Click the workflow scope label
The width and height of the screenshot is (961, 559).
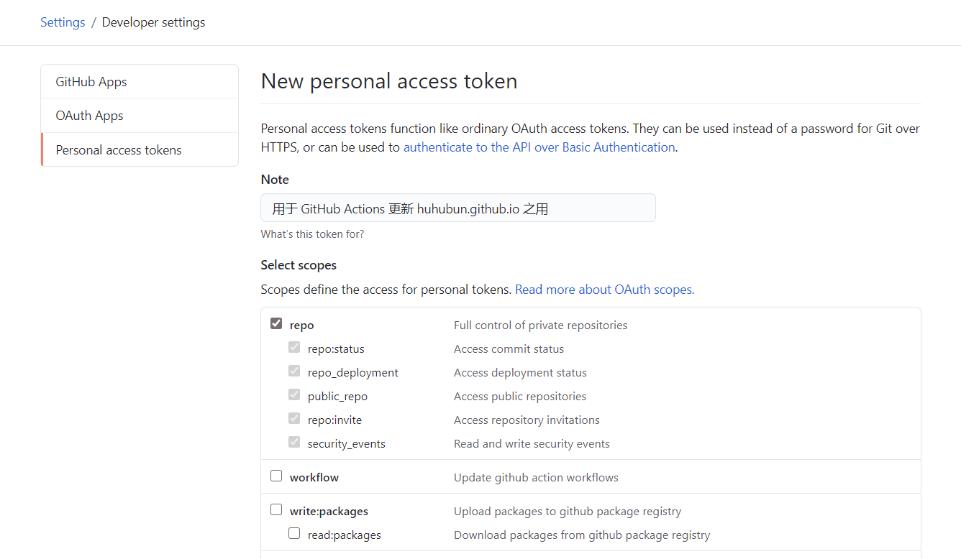(314, 476)
